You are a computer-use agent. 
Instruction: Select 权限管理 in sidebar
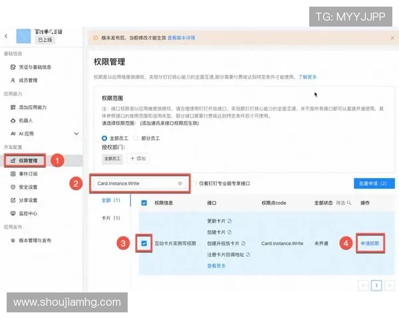click(25, 161)
